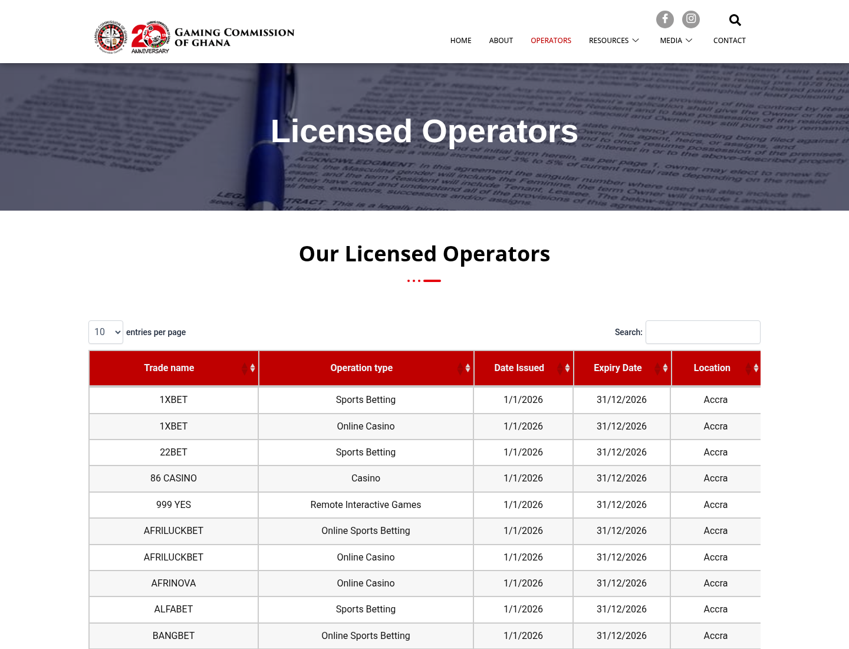The height and width of the screenshot is (649, 849).
Task: Click the entries per page label
Action: [x=156, y=332]
